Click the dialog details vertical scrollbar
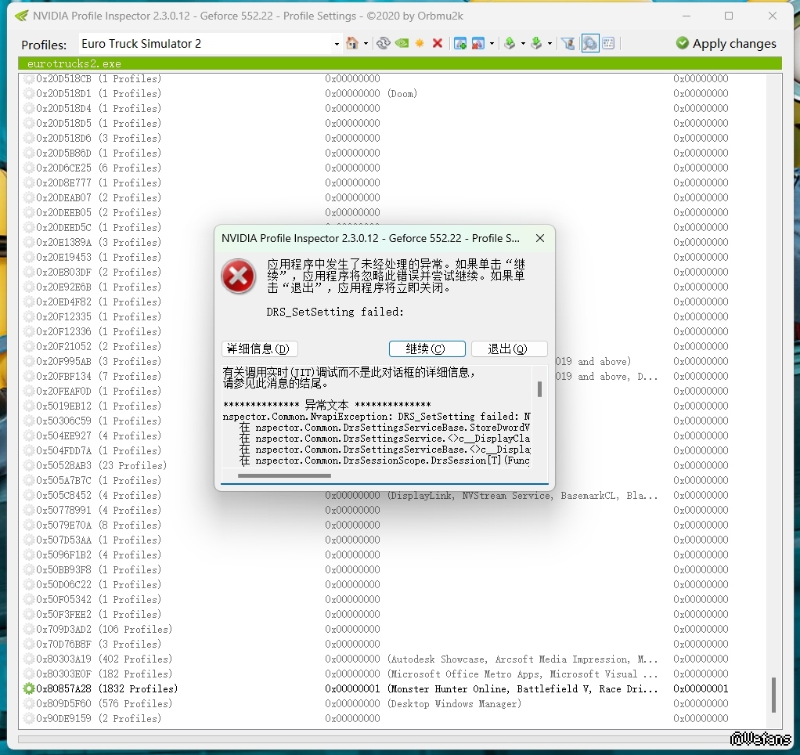Viewport: 800px width, 755px height. click(539, 389)
